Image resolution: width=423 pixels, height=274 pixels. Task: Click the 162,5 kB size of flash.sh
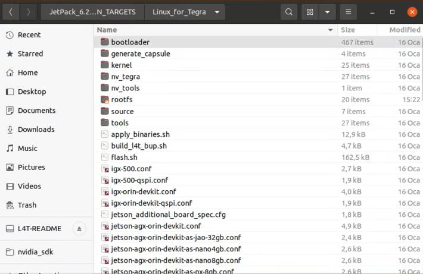click(355, 158)
